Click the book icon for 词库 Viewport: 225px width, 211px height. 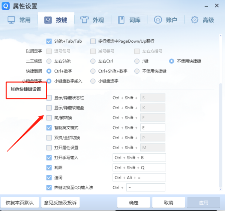pos(121,20)
